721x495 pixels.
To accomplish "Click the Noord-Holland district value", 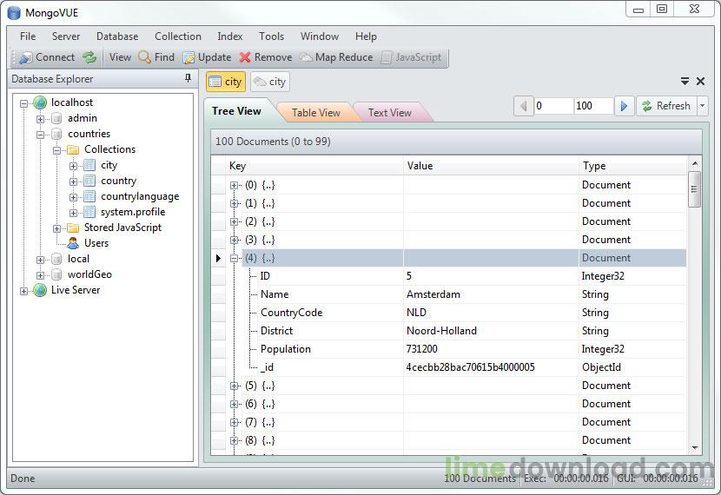I will pos(491,331).
